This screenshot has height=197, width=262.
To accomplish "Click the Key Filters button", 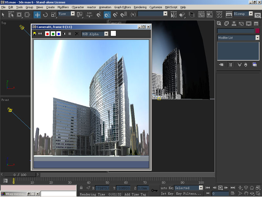I will pos(188,194).
